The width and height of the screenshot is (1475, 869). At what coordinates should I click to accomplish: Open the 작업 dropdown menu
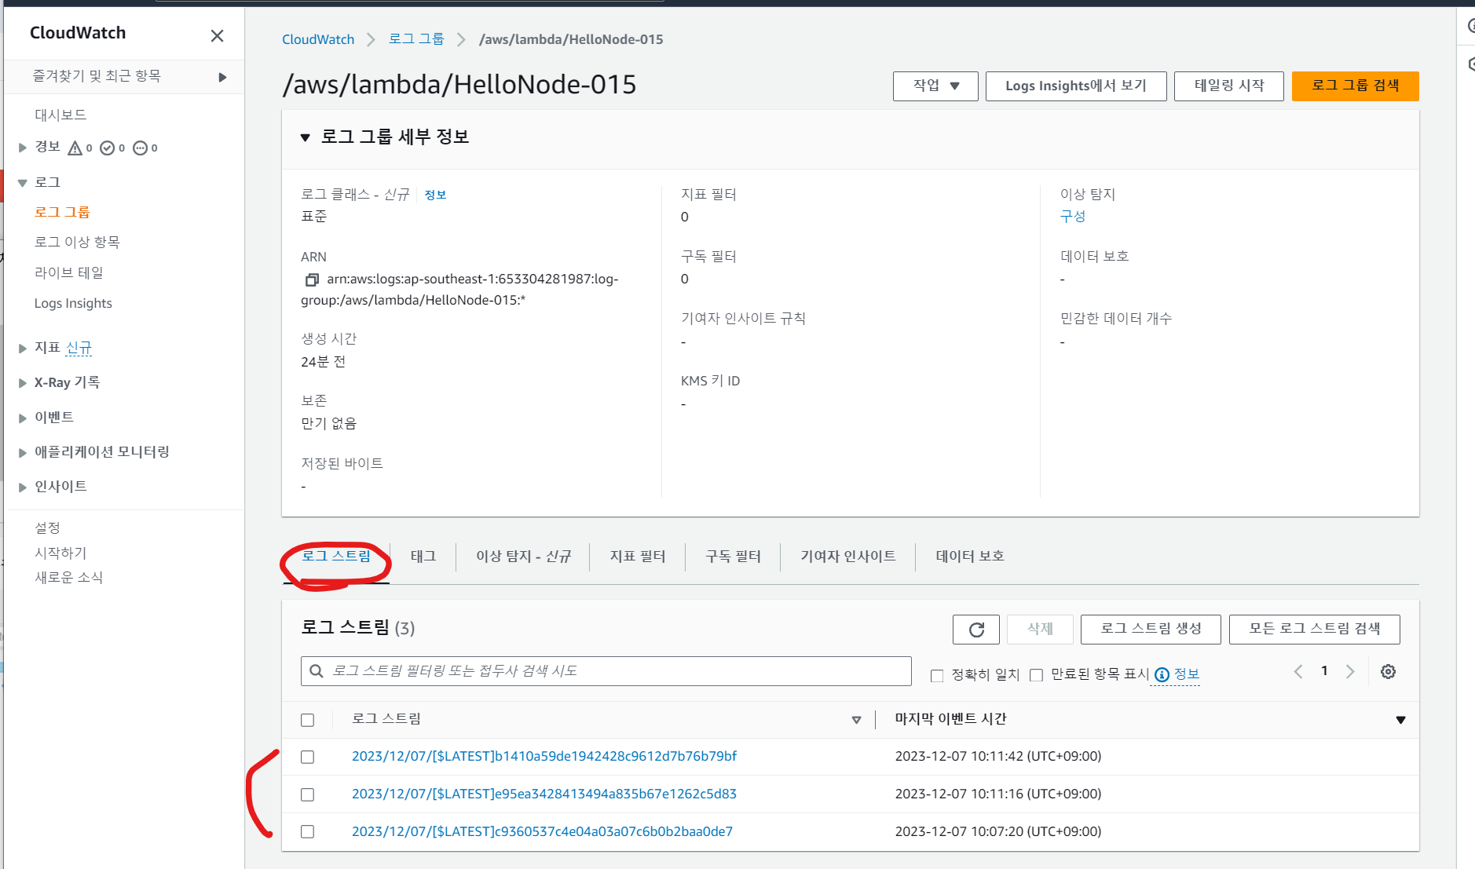point(935,86)
